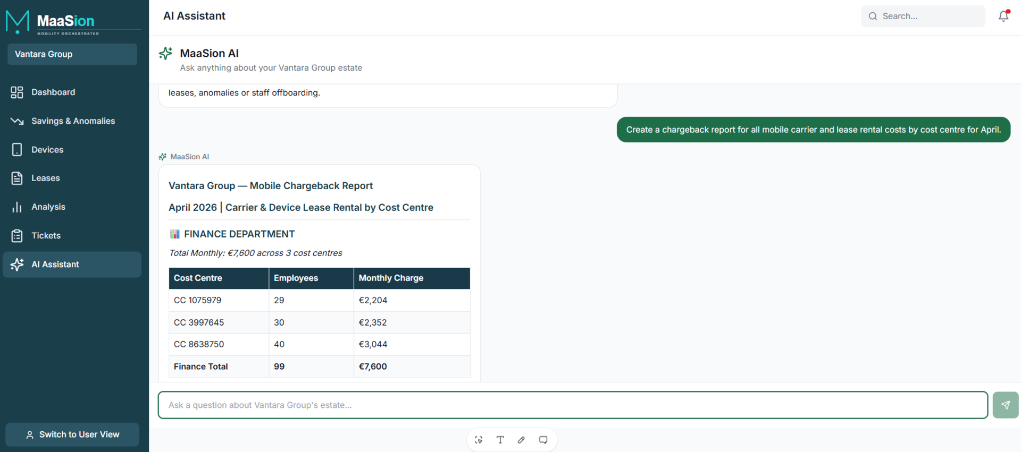Open the Dashboard grid icon
This screenshot has height=452, width=1021.
coord(17,92)
